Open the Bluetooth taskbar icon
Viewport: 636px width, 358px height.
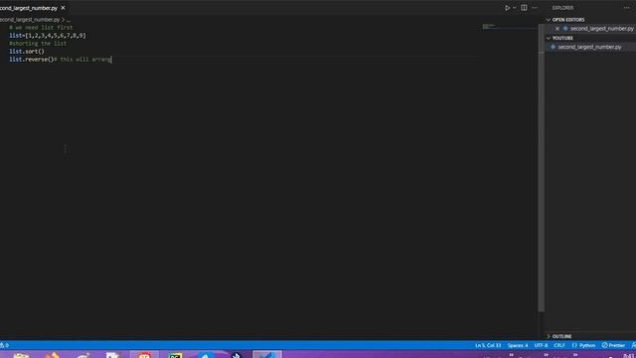(x=237, y=355)
